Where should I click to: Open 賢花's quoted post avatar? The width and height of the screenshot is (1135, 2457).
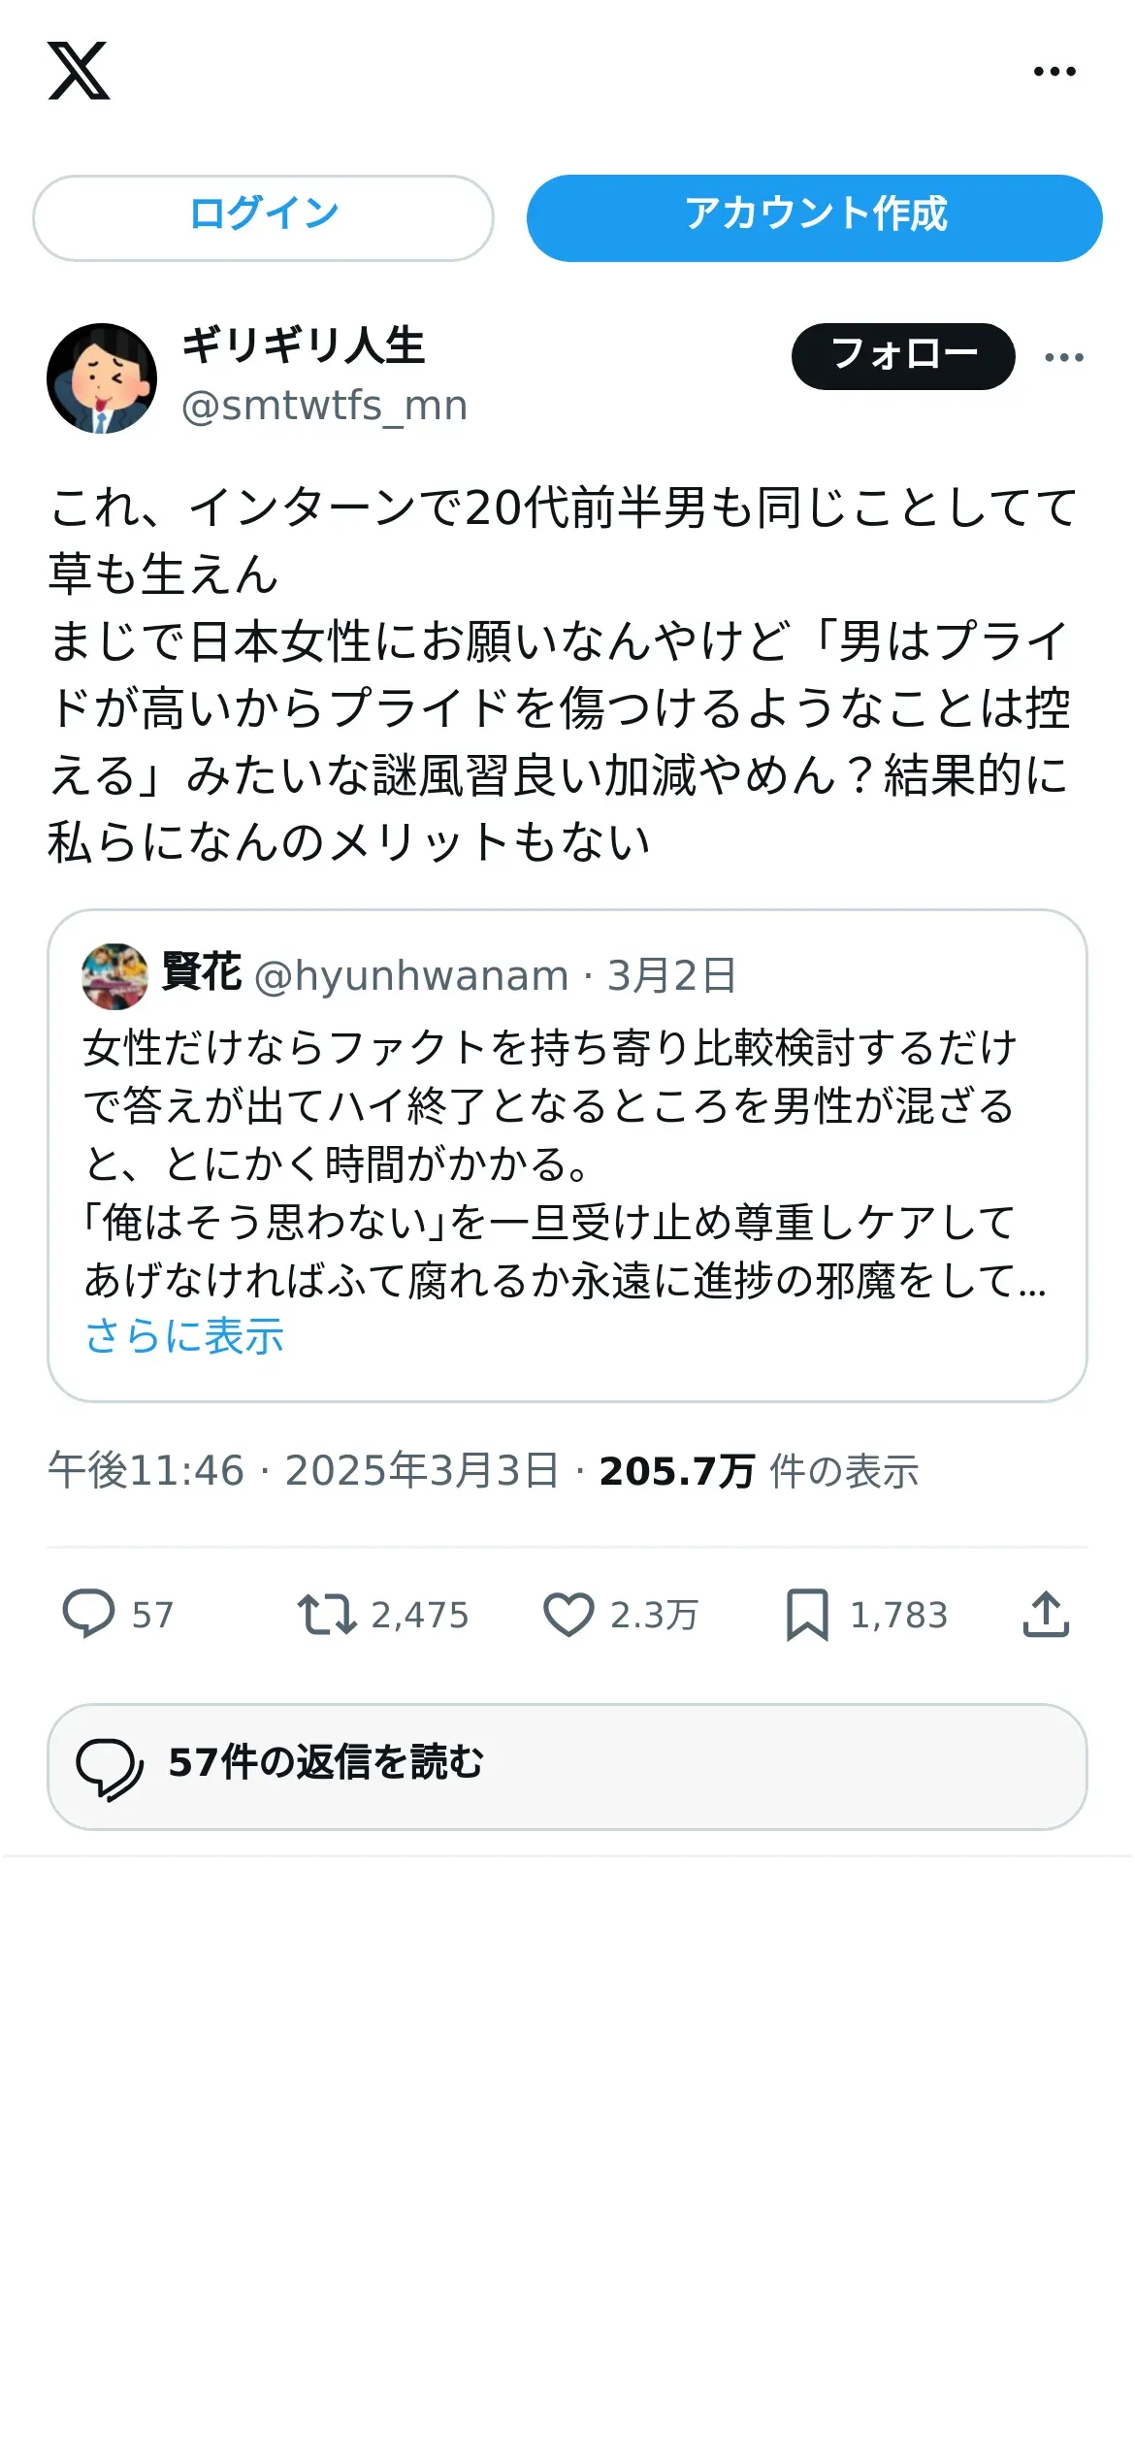tap(115, 976)
